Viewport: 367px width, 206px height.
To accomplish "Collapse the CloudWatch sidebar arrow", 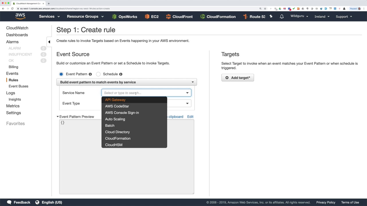I will pos(49,42).
